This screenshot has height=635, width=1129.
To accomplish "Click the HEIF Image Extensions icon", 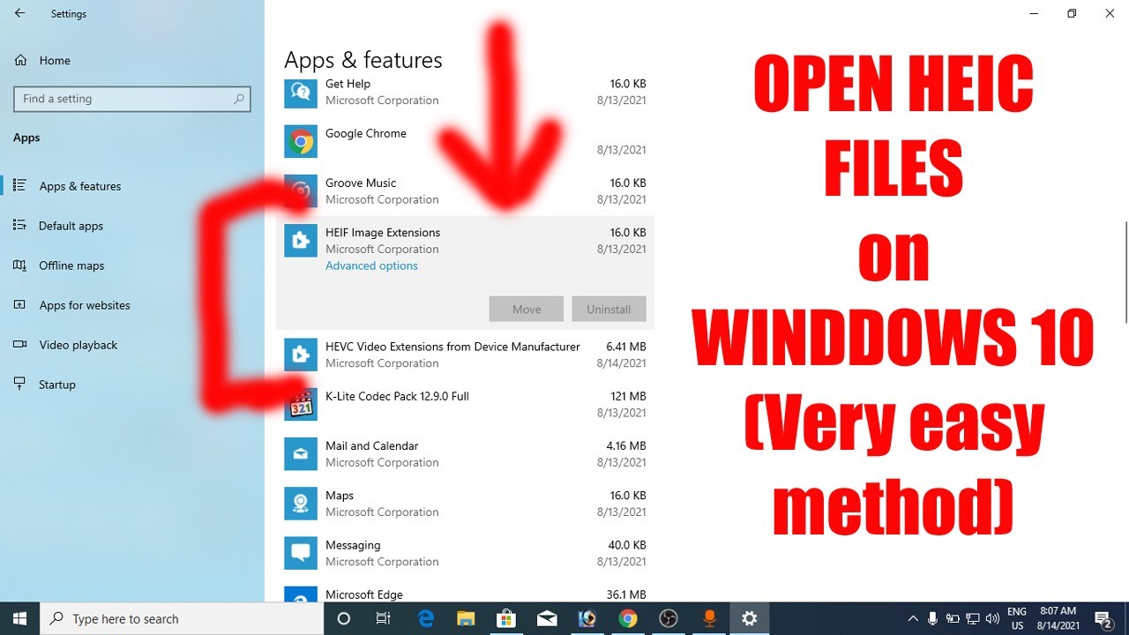I will [301, 240].
